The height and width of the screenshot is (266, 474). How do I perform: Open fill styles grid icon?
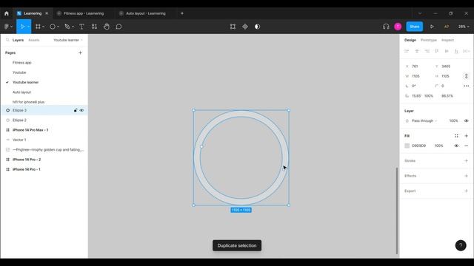coord(456,136)
